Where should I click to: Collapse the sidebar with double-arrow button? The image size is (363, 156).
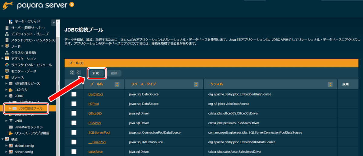click(x=54, y=22)
